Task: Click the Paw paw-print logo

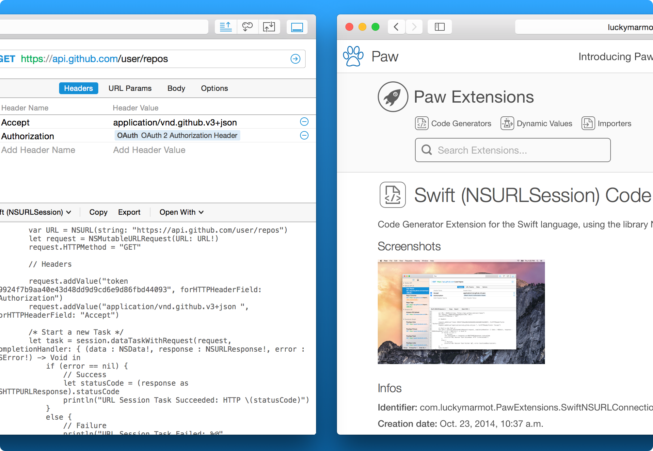Action: 353,56
